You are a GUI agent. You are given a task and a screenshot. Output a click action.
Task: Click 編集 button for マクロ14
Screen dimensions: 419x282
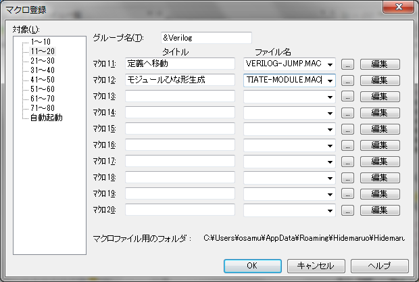click(379, 113)
